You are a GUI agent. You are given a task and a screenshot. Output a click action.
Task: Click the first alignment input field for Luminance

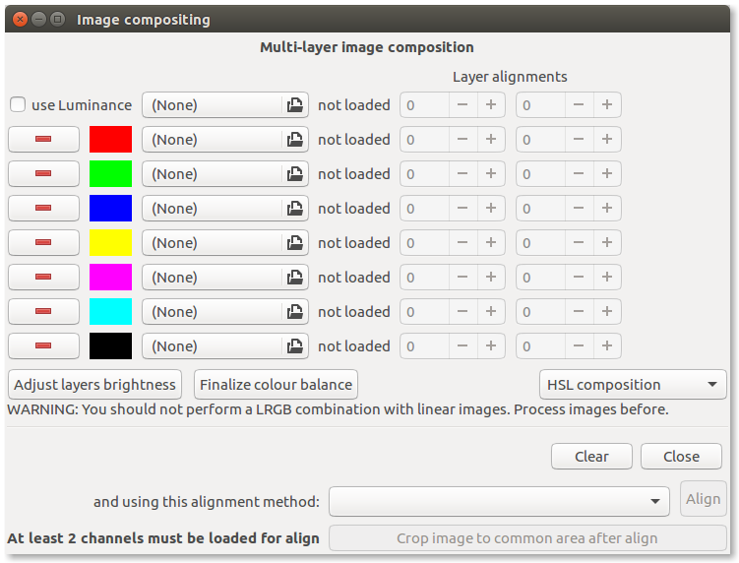pyautogui.click(x=424, y=105)
